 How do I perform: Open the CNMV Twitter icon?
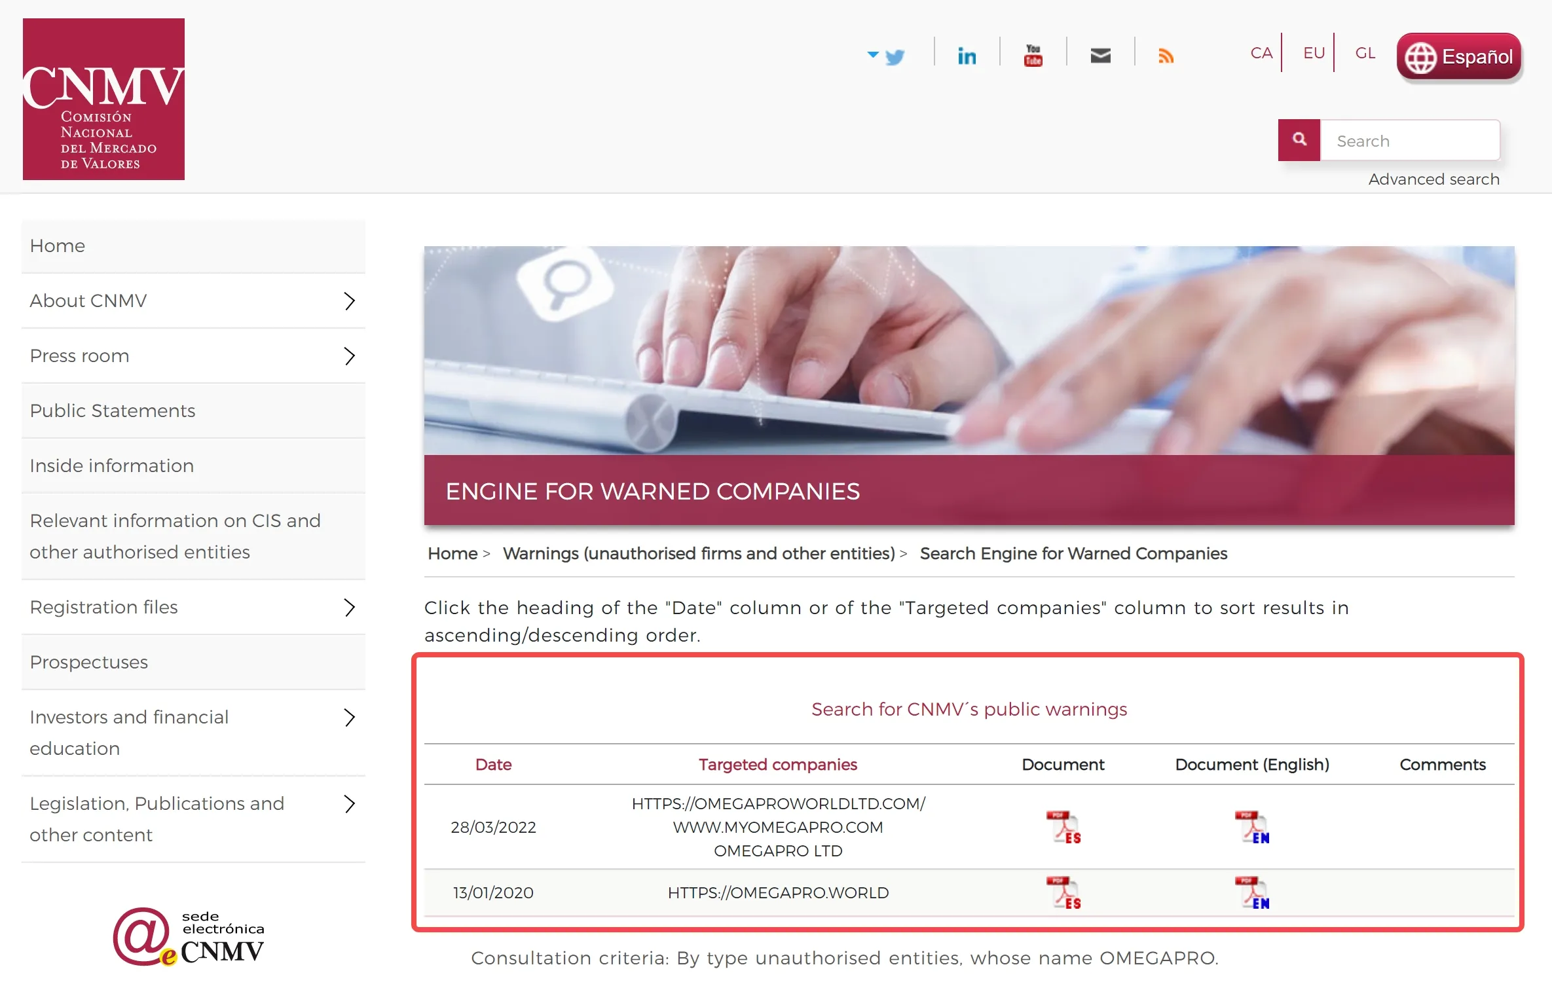[x=895, y=56]
